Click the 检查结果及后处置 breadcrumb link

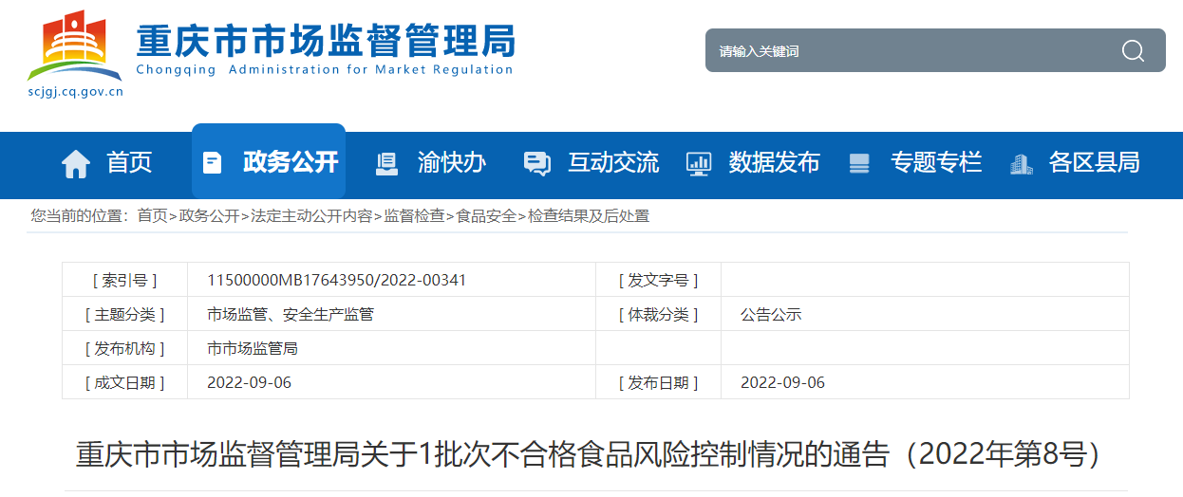tap(589, 215)
